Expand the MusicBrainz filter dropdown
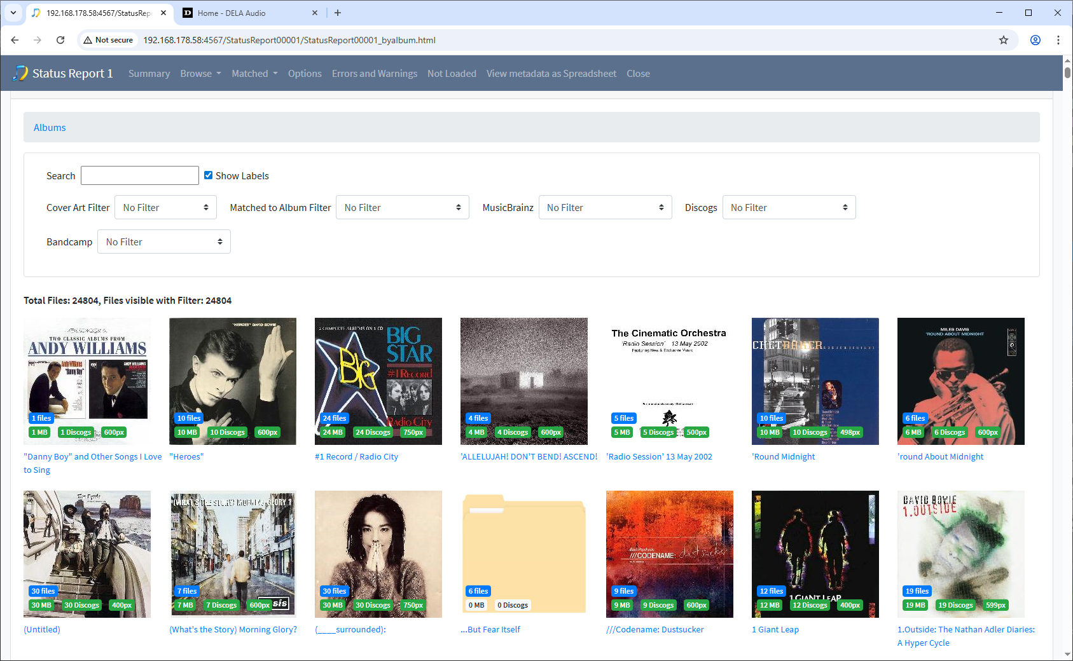 pyautogui.click(x=605, y=208)
